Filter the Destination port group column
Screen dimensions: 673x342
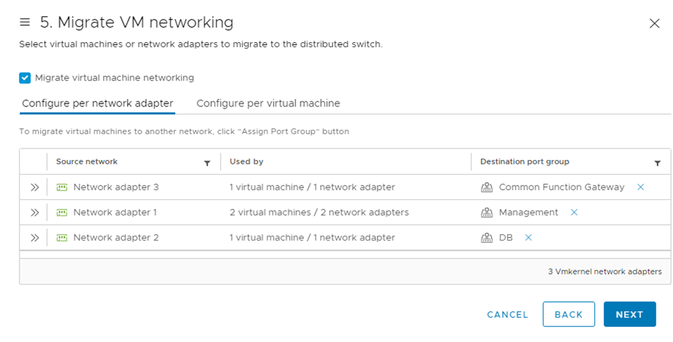click(657, 164)
